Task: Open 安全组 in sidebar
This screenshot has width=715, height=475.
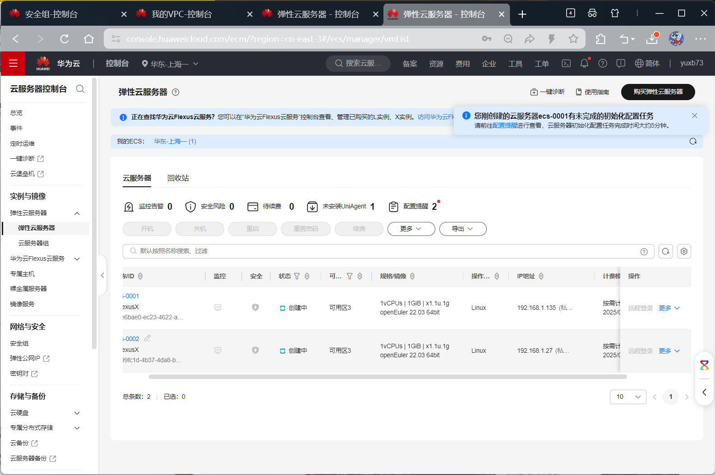Action: click(x=19, y=343)
